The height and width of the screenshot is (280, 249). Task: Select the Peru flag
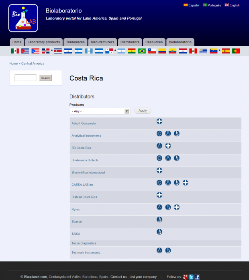pyautogui.click(x=193, y=51)
